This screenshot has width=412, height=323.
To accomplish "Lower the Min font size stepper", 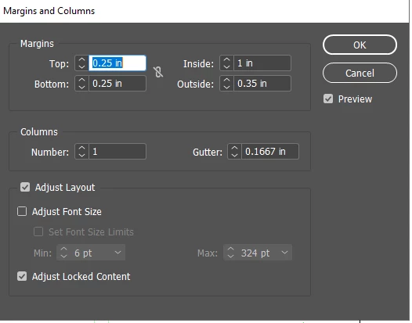I will click(64, 256).
